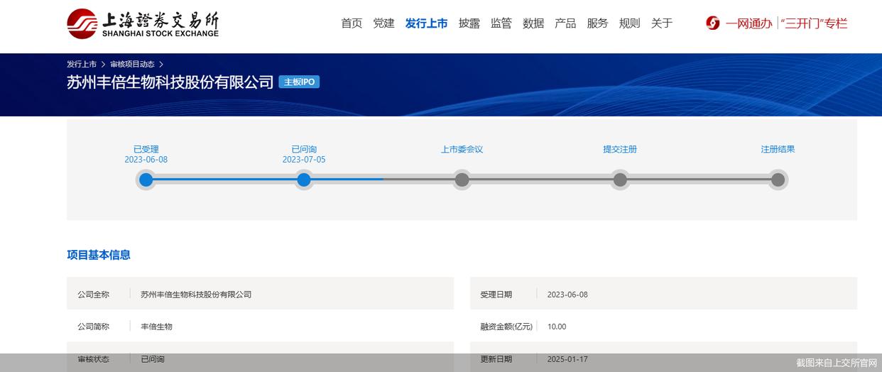Click the 已问询 stage label

tap(304, 149)
